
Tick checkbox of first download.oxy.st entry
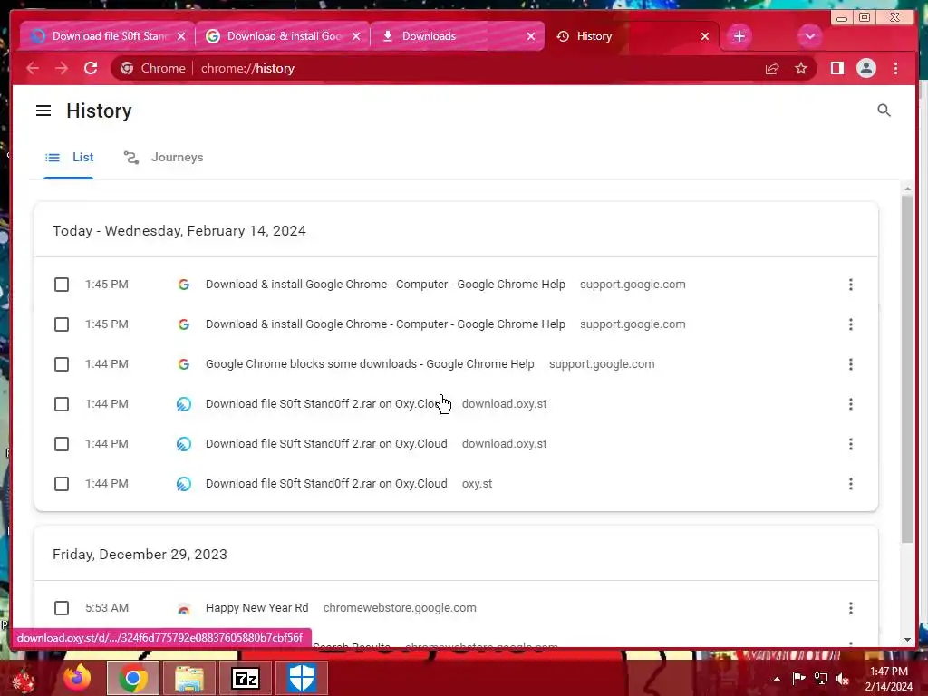coord(62,404)
